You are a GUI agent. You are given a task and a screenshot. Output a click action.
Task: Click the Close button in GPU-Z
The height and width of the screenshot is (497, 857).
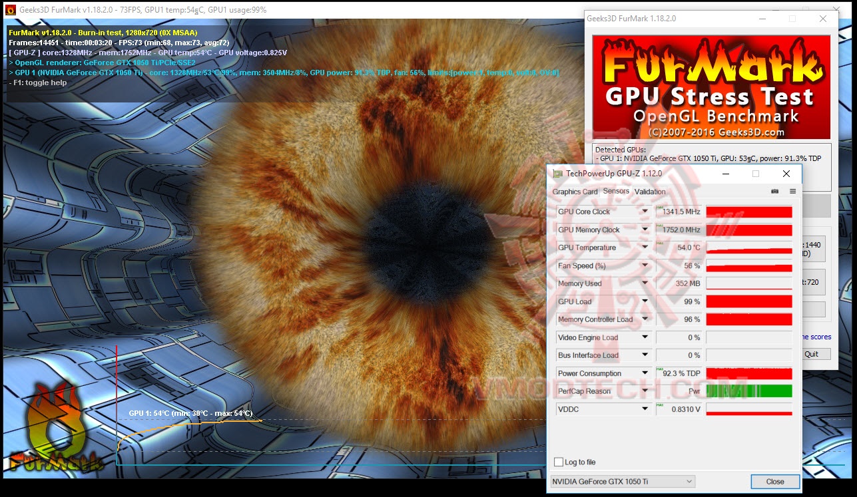click(x=775, y=481)
